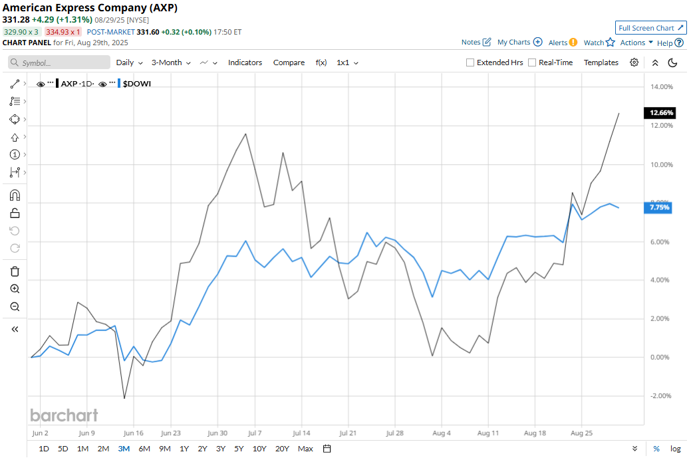Image resolution: width=691 pixels, height=460 pixels.
Task: Open AXP series options ellipsis
Action: [x=51, y=83]
